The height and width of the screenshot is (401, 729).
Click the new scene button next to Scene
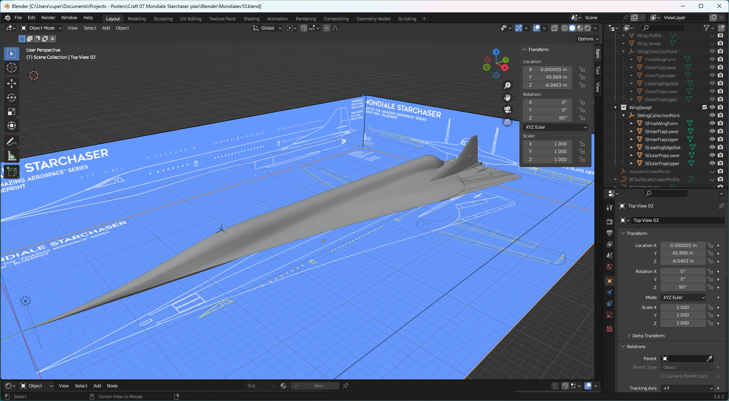pos(634,18)
